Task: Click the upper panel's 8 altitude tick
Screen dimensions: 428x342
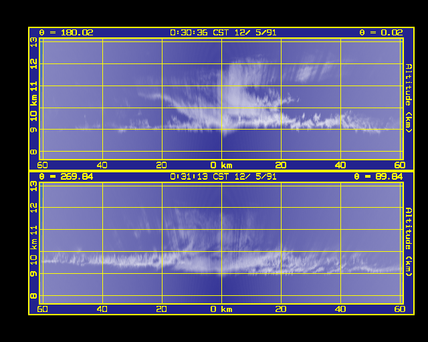Action: (33, 152)
